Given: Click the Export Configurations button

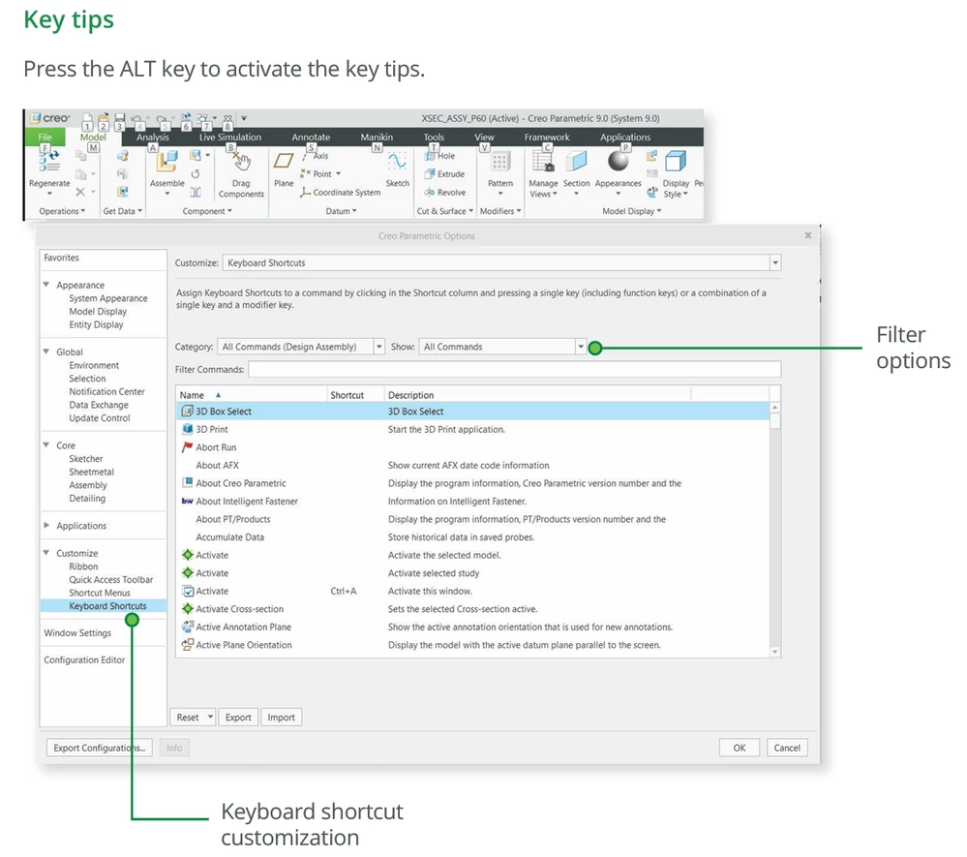Looking at the screenshot, I should [100, 748].
